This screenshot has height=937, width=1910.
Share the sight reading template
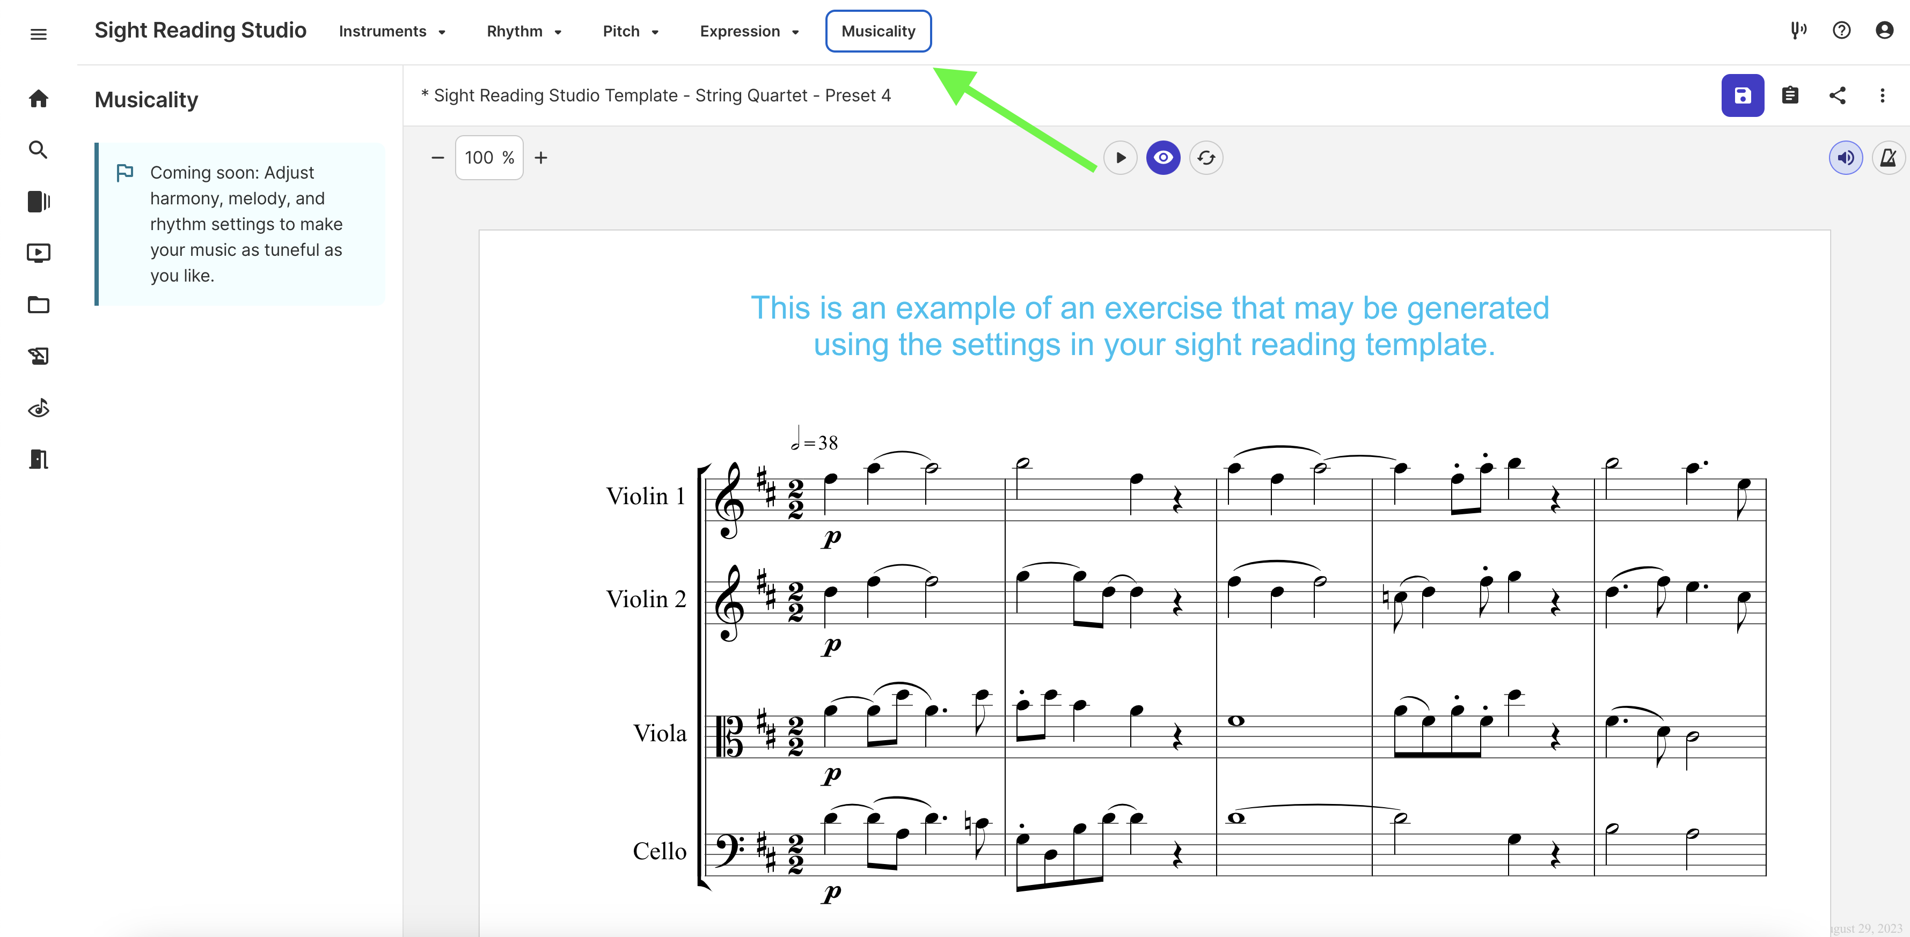[x=1838, y=95]
